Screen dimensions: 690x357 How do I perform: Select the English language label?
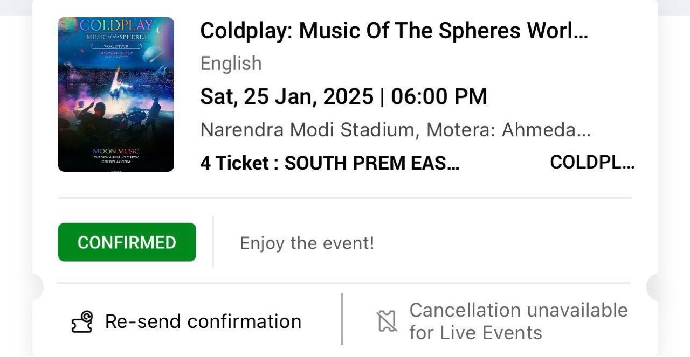coord(231,64)
